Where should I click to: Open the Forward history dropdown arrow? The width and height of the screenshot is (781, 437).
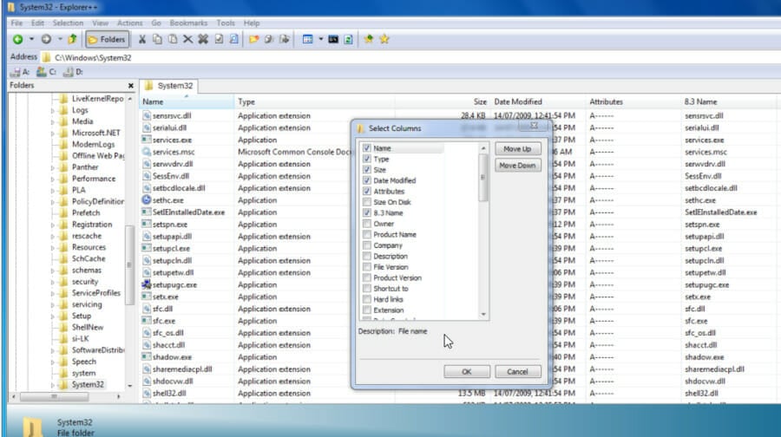(60, 39)
